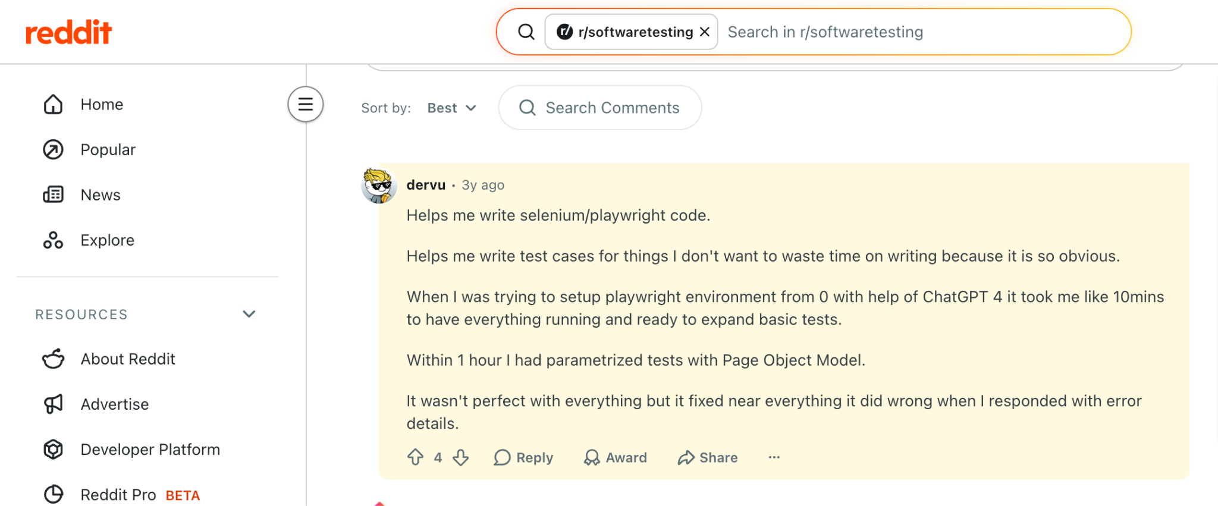Share dervu's comment

pos(708,457)
